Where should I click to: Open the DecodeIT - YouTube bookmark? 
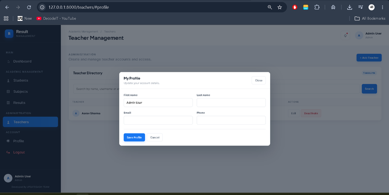pyautogui.click(x=56, y=18)
